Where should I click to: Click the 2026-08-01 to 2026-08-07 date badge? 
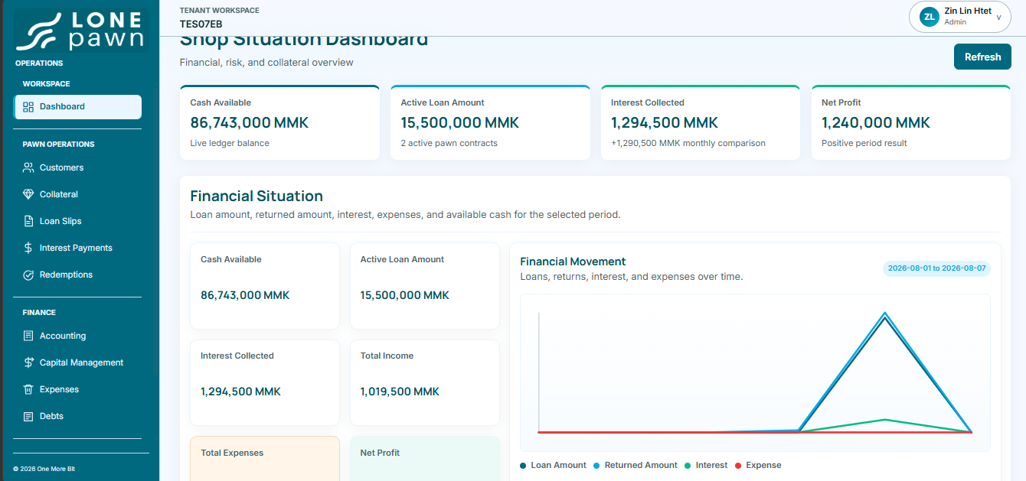[936, 268]
